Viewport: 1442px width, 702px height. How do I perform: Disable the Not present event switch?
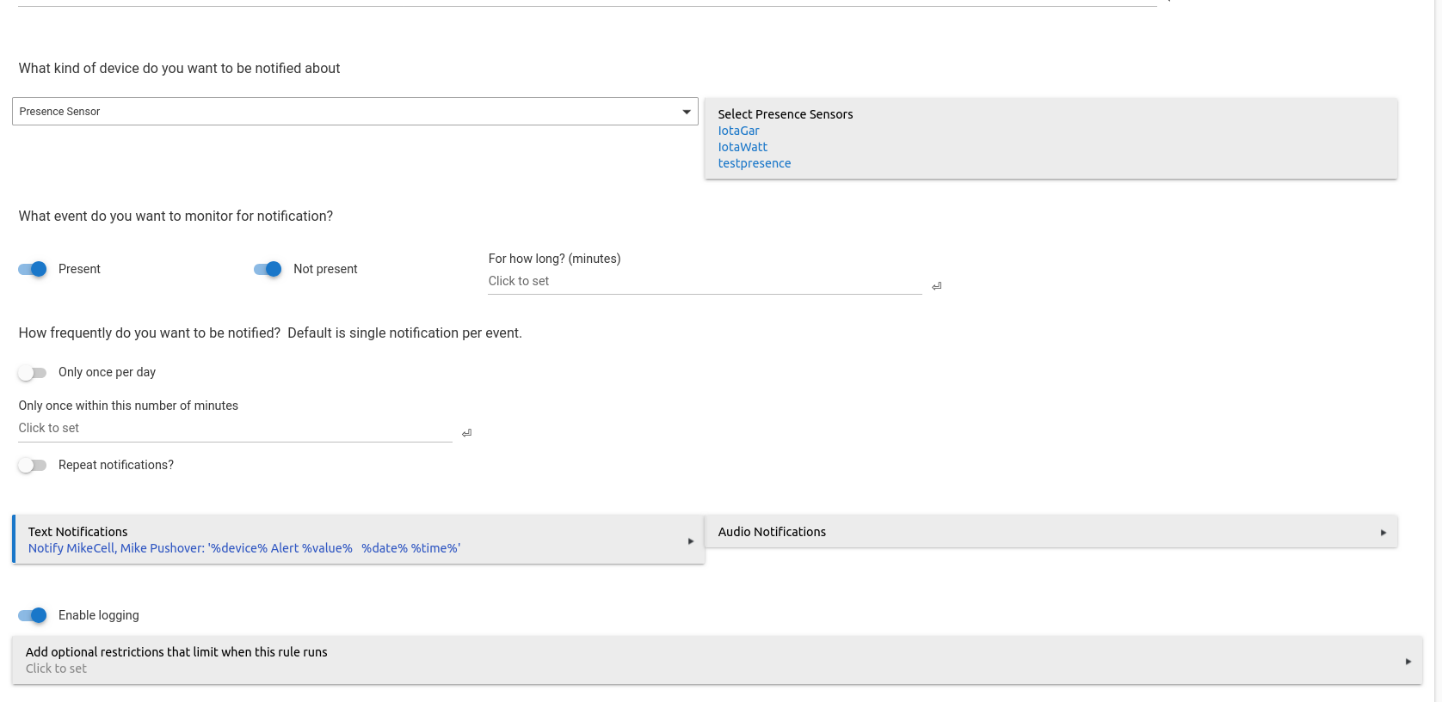(268, 269)
